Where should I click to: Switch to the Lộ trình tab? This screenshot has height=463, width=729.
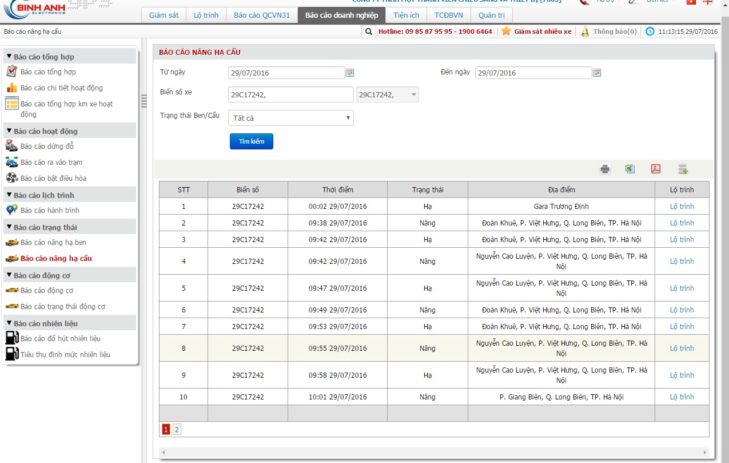pos(206,15)
